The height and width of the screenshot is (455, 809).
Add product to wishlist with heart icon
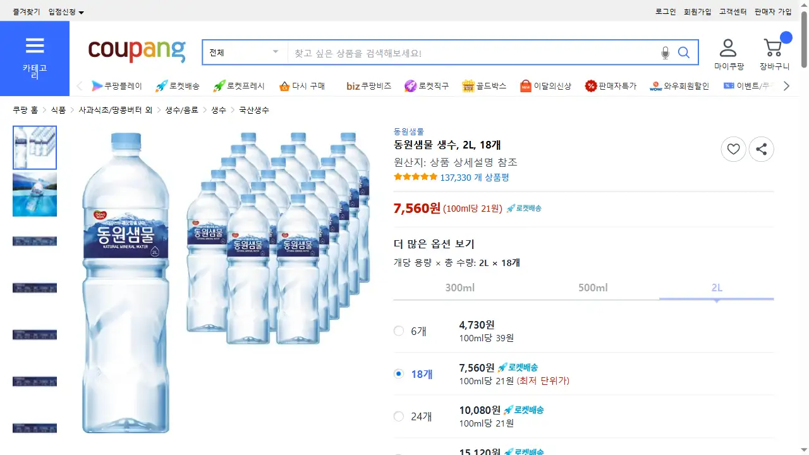[733, 149]
